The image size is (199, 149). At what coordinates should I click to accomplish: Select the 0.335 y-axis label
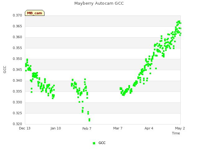coord(17,92)
